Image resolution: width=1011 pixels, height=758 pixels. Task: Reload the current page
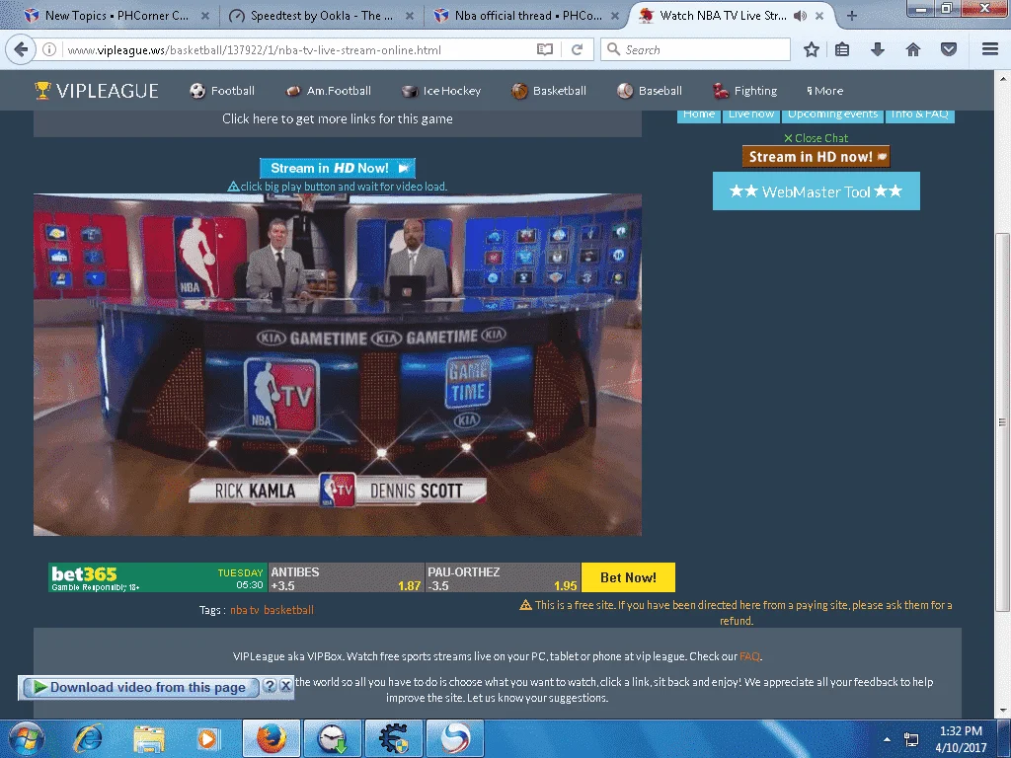point(577,49)
